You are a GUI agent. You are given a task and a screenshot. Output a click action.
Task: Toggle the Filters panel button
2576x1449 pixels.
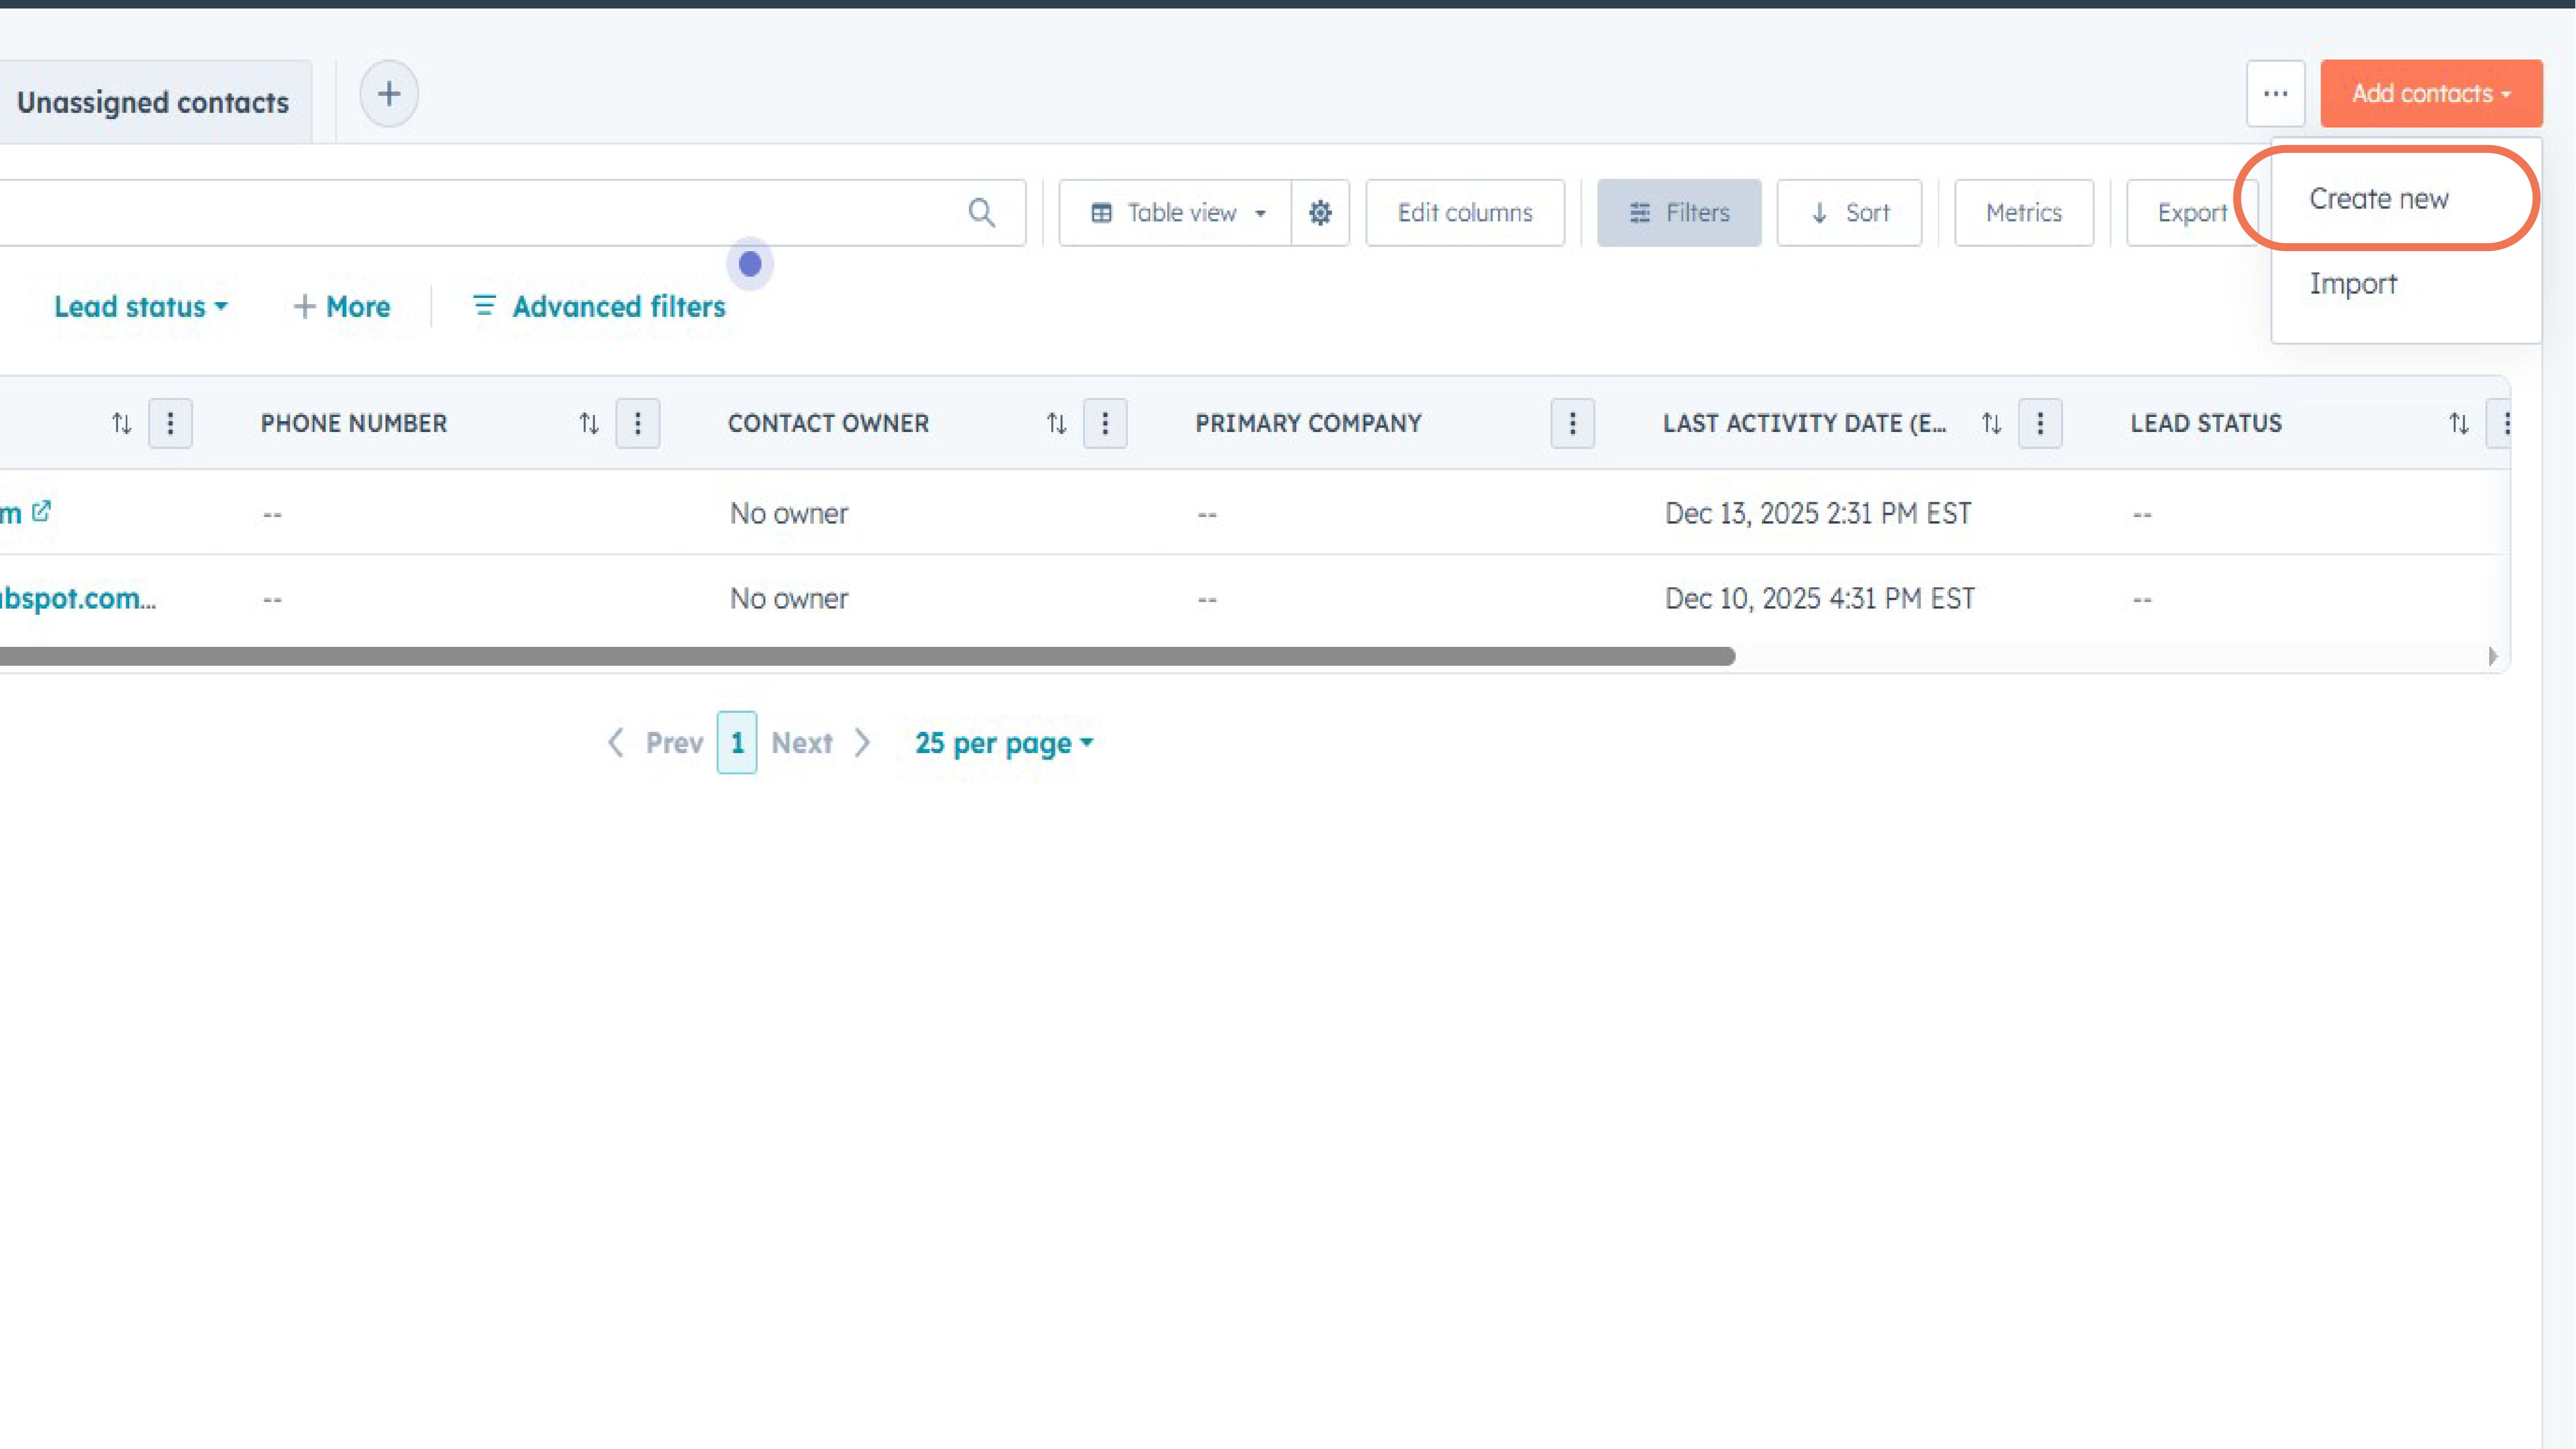click(1679, 213)
